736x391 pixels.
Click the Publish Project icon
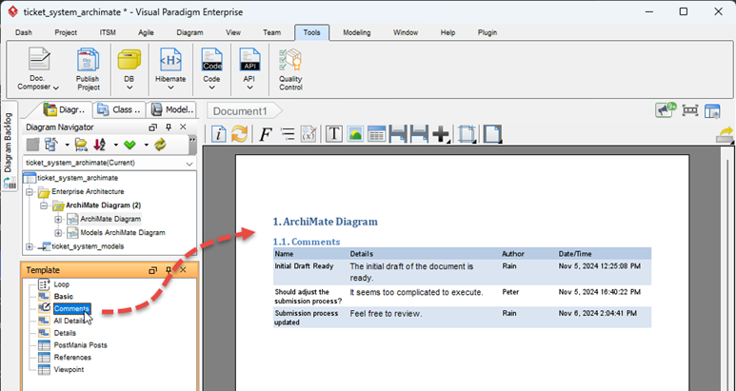click(x=88, y=60)
